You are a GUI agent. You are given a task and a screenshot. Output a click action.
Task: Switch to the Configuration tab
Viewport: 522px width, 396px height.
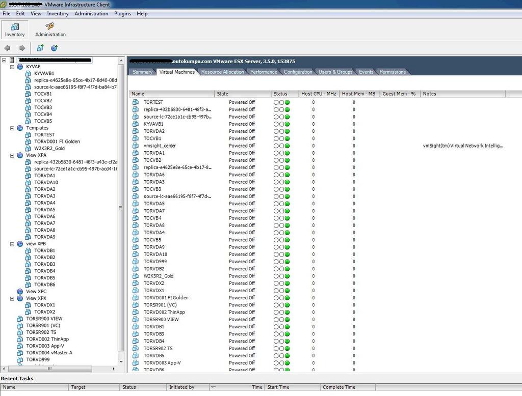[x=298, y=72]
